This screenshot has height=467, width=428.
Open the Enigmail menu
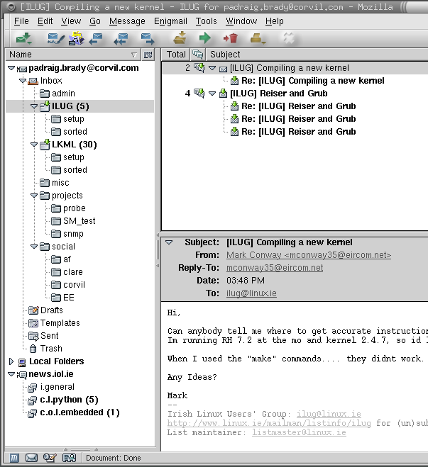(x=170, y=21)
